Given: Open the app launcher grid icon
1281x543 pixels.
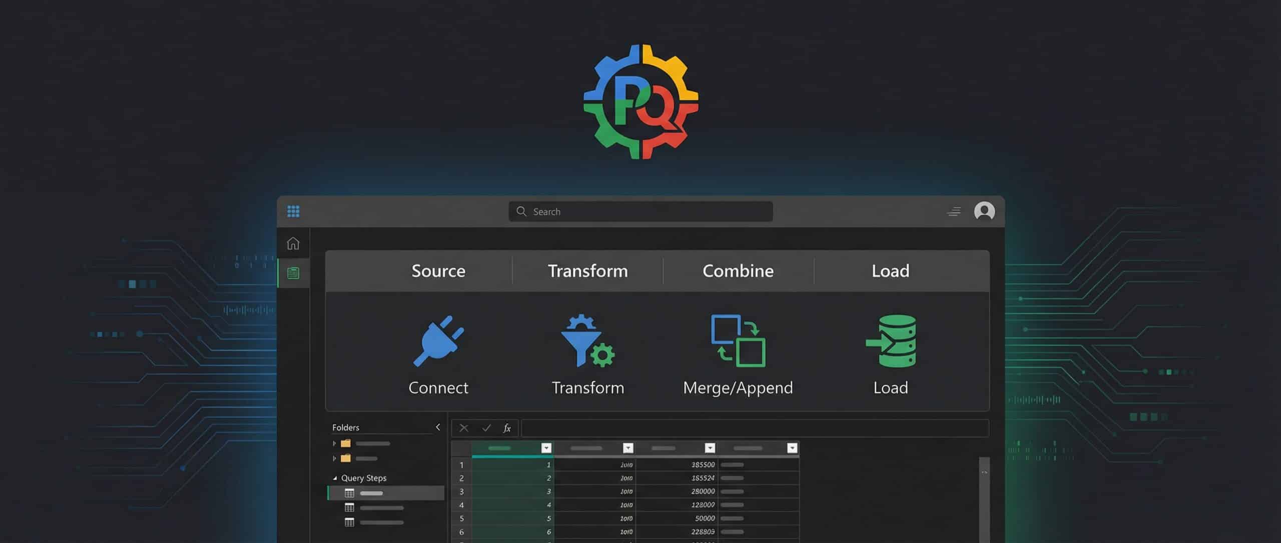Looking at the screenshot, I should (293, 211).
